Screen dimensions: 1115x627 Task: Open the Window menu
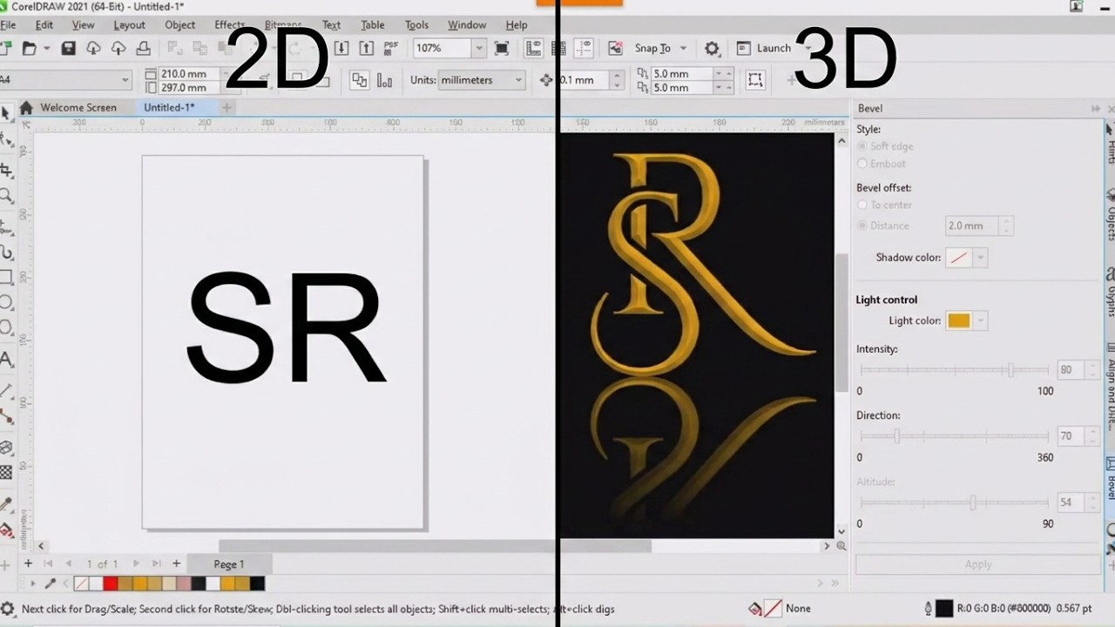tap(467, 25)
